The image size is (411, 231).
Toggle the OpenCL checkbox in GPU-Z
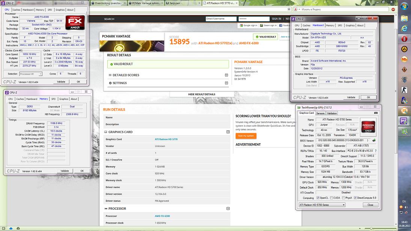[318, 198]
